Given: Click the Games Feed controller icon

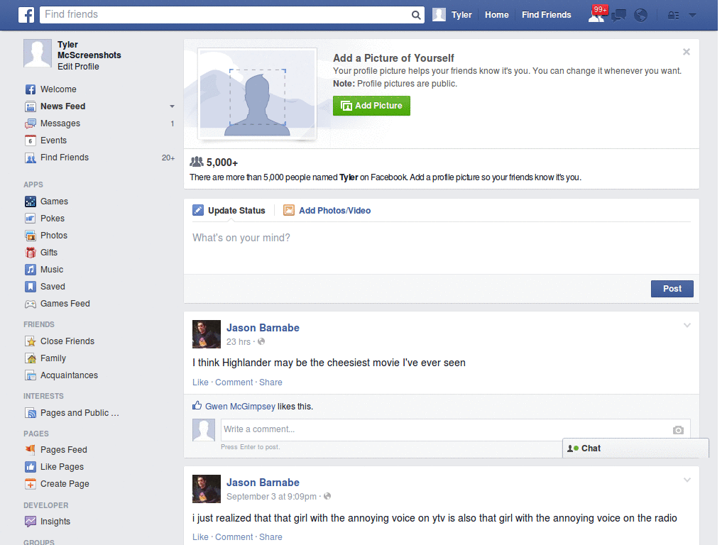Looking at the screenshot, I should (x=30, y=304).
